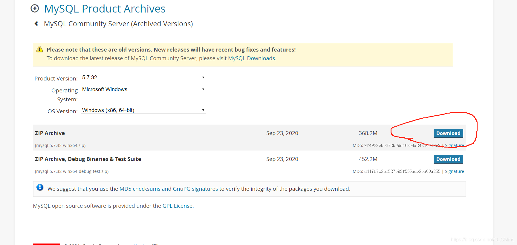Click the file name (mysql-5.7.32-winx64.zip)
The height and width of the screenshot is (245, 517).
60,145
